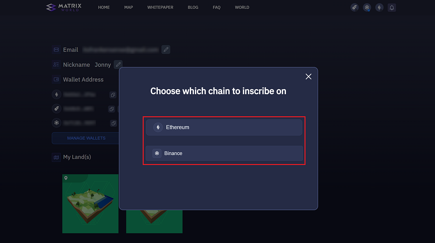Click the Manage Wallets button

(x=86, y=138)
